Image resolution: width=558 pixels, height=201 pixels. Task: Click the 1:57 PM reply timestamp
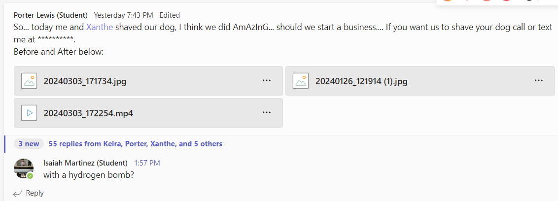coord(147,163)
